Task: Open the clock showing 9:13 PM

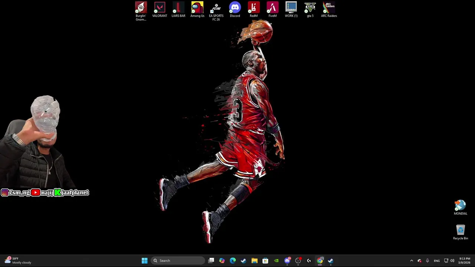Action: [465, 261]
